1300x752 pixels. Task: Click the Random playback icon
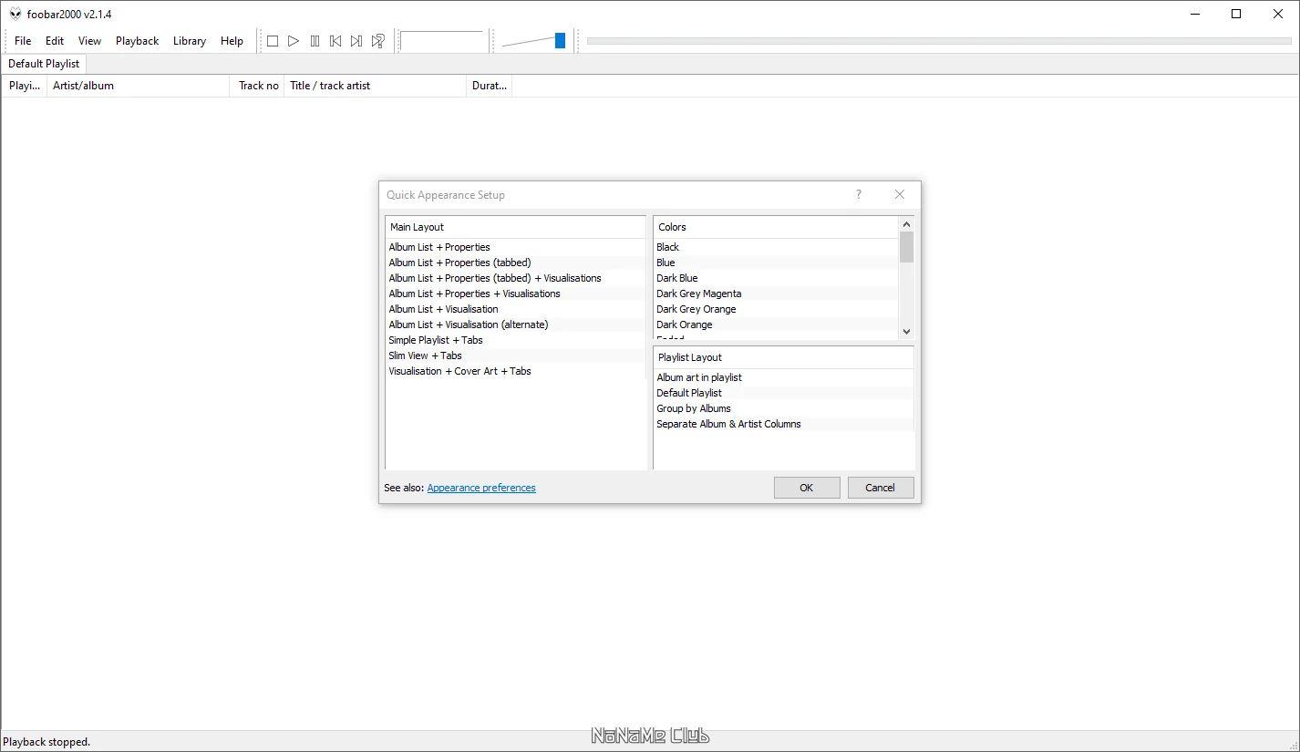pos(377,41)
